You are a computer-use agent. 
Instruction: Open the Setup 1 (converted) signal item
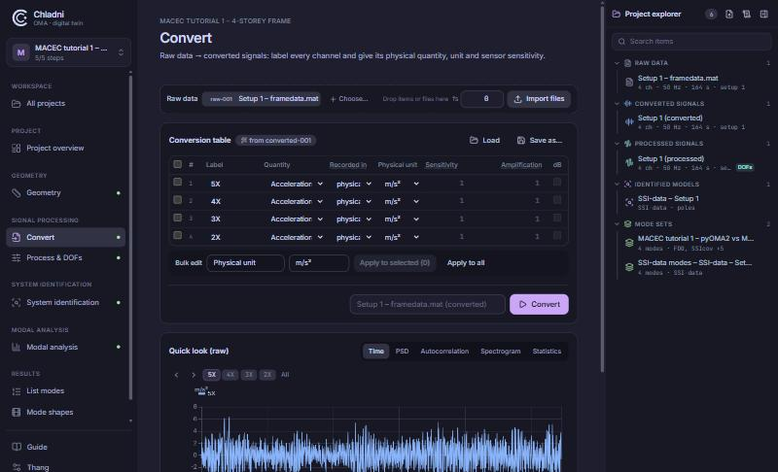pyautogui.click(x=692, y=122)
